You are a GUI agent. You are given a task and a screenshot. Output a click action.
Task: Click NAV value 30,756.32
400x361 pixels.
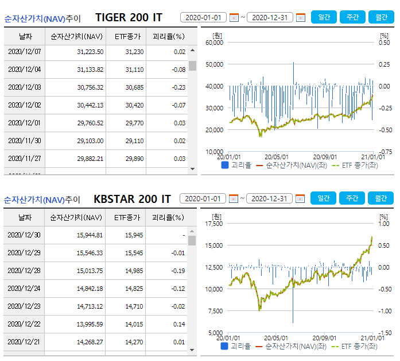click(x=90, y=87)
